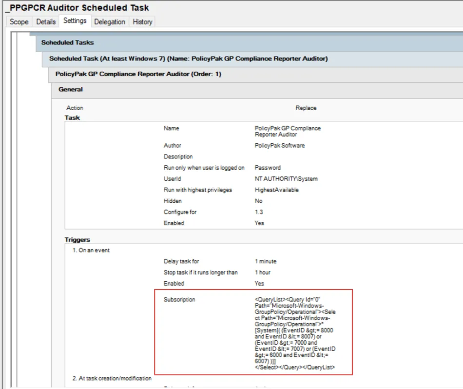
Task: Click the "Stop task if it runs longer than" label
Action: pyautogui.click(x=201, y=272)
